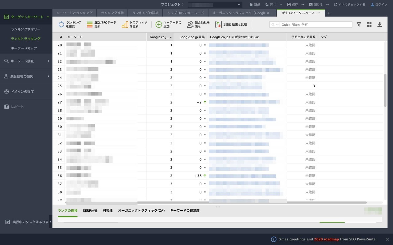Click the 1日前 結果と比較 icon
Screen dimensions: 393x245
pyautogui.click(x=218, y=24)
